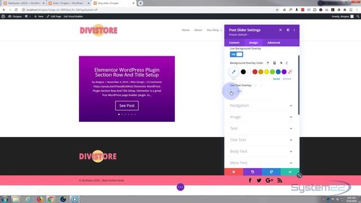Show Saved colors palette
This screenshot has height=203, width=361.
(x=276, y=79)
